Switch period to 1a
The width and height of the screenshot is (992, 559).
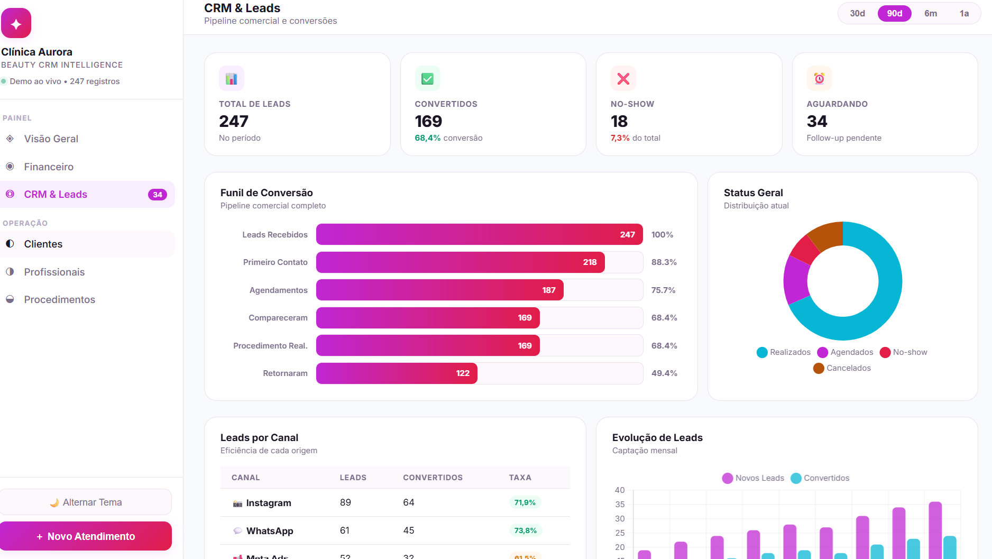point(964,13)
